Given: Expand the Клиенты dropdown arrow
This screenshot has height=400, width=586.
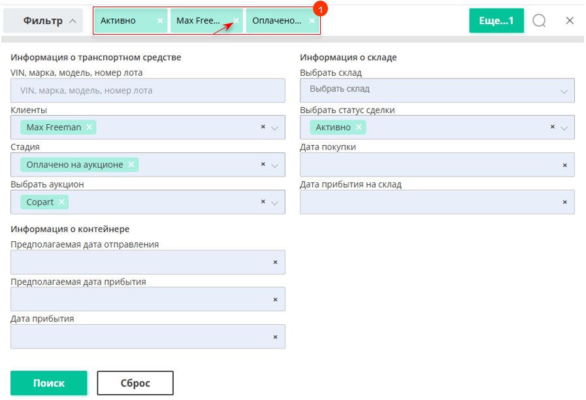Looking at the screenshot, I should click(274, 128).
